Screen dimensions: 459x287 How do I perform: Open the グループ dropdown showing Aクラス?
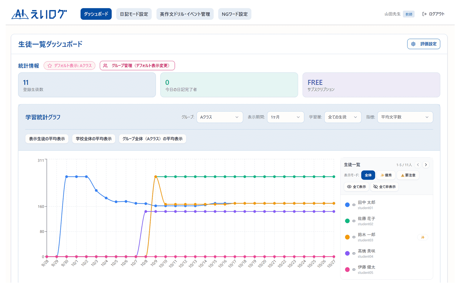219,117
